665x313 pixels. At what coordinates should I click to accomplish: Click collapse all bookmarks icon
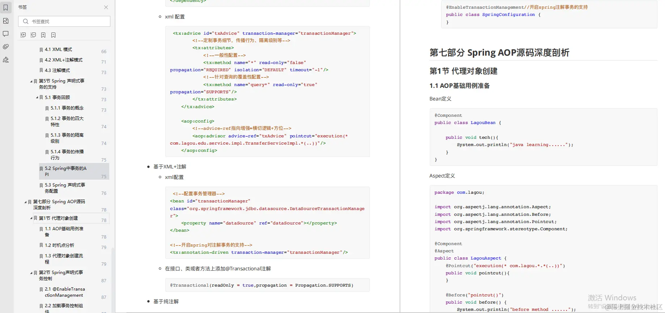(33, 35)
